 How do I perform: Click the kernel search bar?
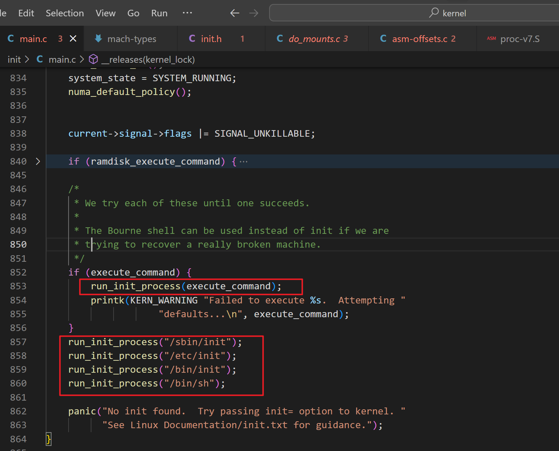pos(414,13)
